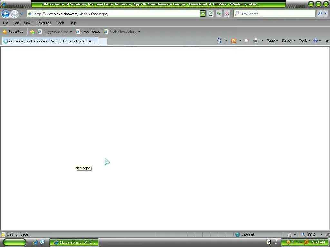Change zoom level via 100% button
The image size is (330, 247).
309,234
